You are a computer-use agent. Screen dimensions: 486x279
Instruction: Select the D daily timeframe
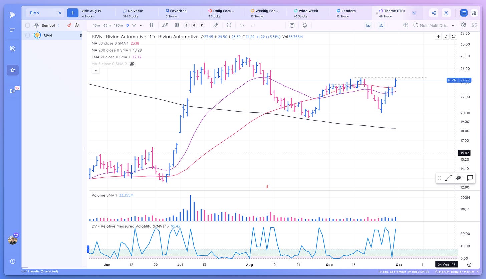128,25
